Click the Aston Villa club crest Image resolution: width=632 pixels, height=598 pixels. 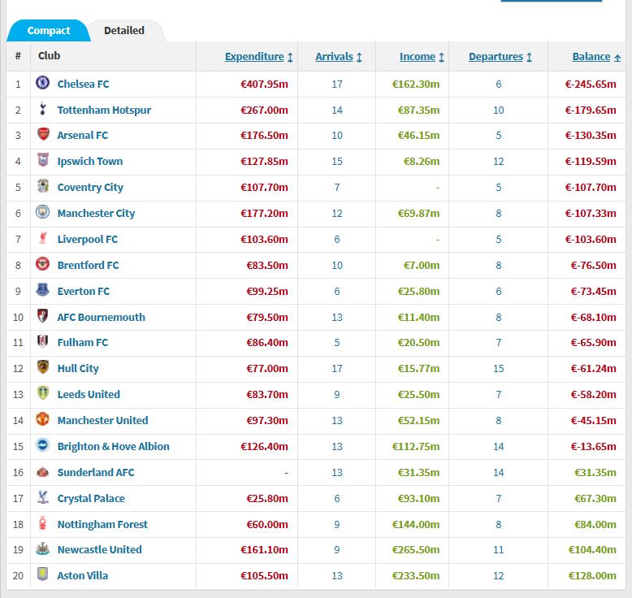pyautogui.click(x=42, y=574)
